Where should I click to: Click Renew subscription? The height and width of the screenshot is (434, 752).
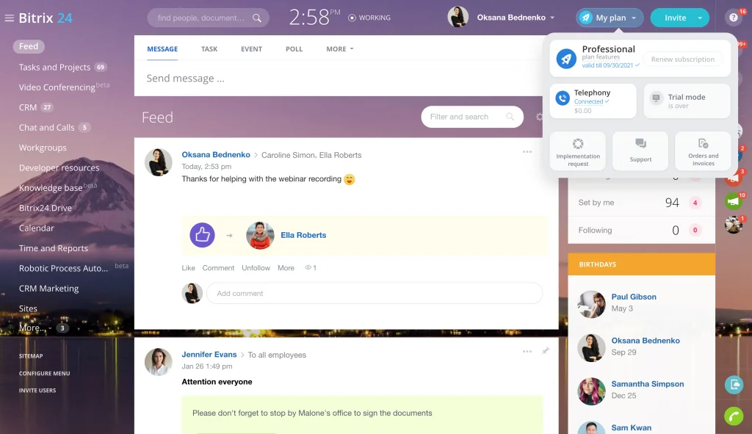coord(683,59)
